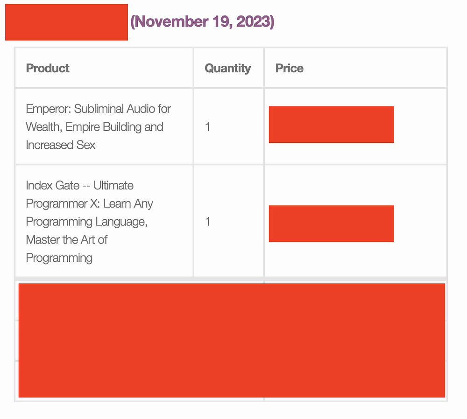Select the Quantity column header

228,69
